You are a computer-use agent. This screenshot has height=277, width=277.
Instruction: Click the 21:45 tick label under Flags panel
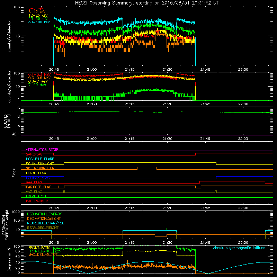pos(205,208)
